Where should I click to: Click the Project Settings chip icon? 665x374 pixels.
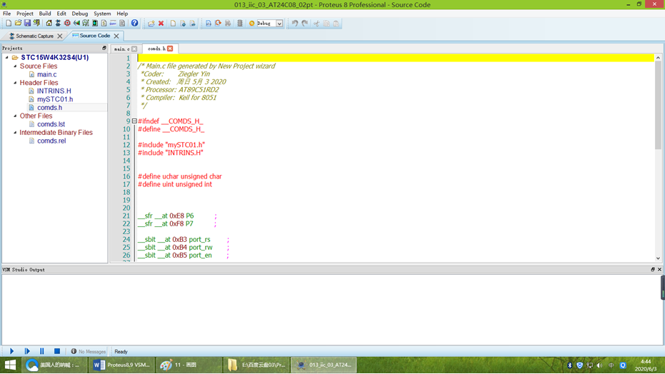coord(240,24)
